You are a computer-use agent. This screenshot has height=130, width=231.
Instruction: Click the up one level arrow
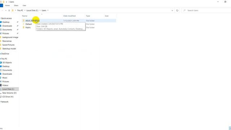click(x=9, y=10)
